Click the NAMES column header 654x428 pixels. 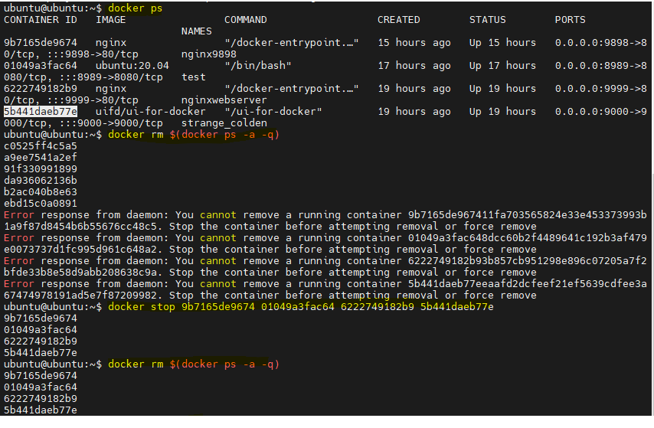[x=197, y=31]
